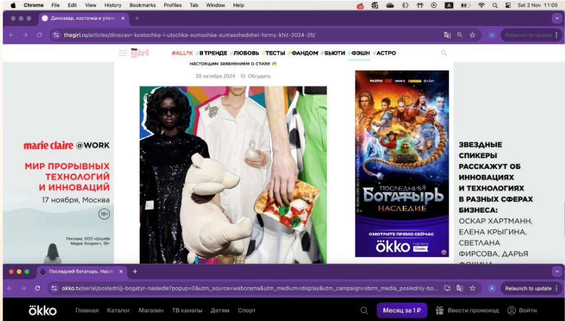Click the cloud icon in menu bar
This screenshot has width=565, height=321.
[390, 5]
